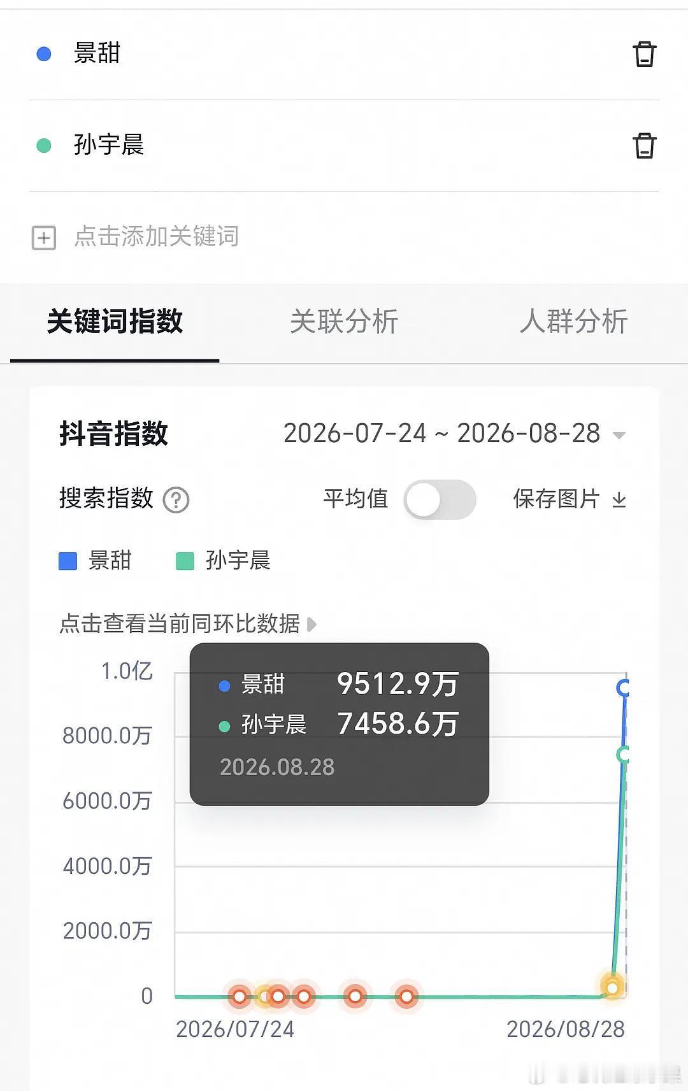Delete the 孙宇晨 keyword with trash icon
688x1091 pixels.
click(x=644, y=145)
